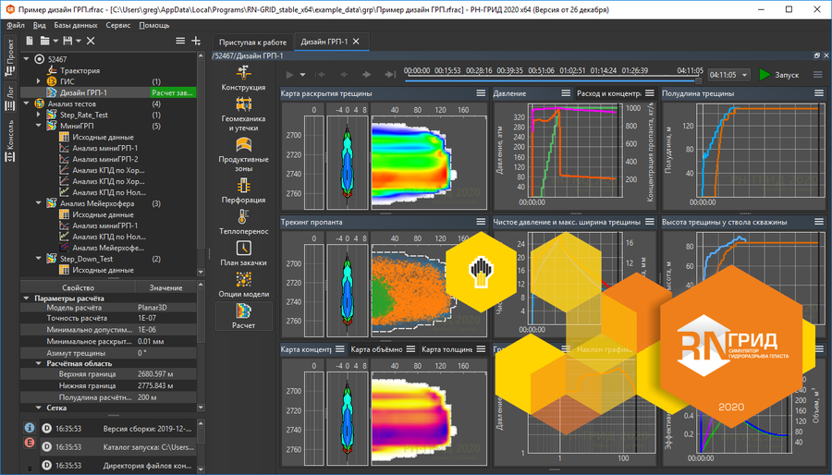Open Высота трещины у ствола скважины menu
Image resolution: width=832 pixels, height=475 pixels.
tap(819, 222)
